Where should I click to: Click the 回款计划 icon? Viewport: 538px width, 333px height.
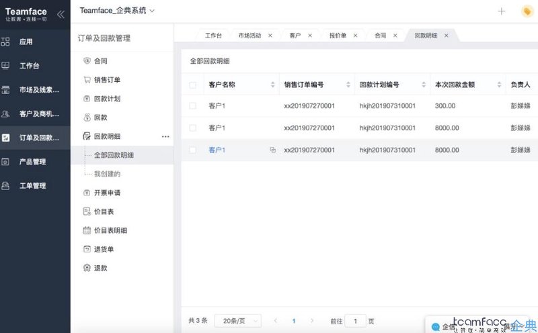pos(87,99)
